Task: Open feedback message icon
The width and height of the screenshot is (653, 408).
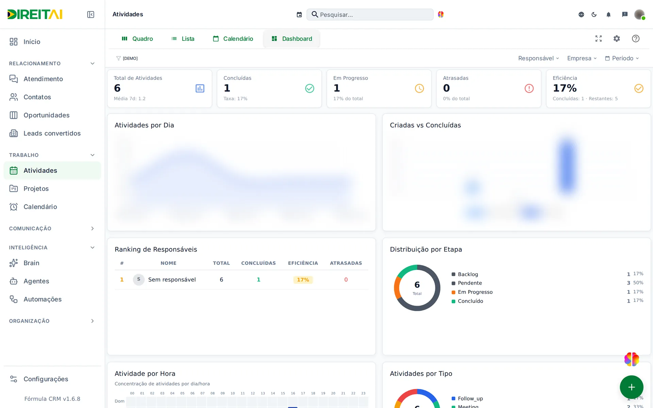Action: click(625, 14)
